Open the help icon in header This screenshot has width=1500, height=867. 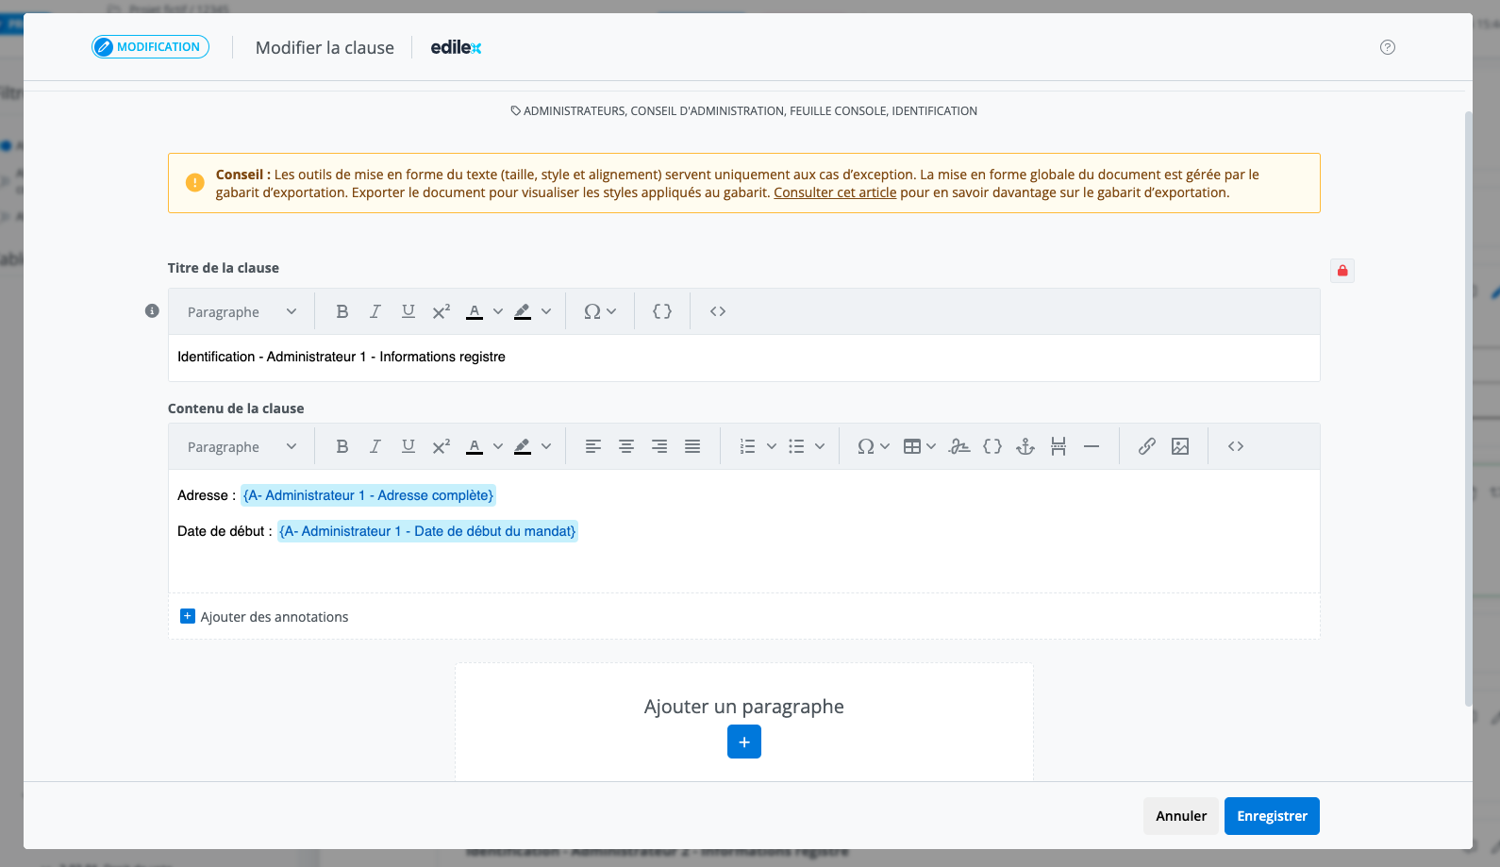coord(1387,47)
